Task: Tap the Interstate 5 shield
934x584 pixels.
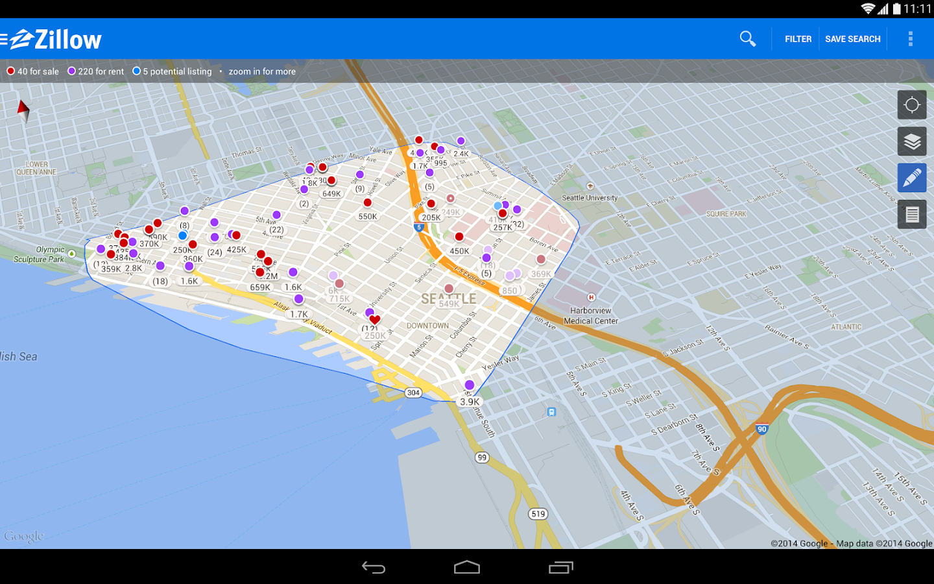Action: 419,227
